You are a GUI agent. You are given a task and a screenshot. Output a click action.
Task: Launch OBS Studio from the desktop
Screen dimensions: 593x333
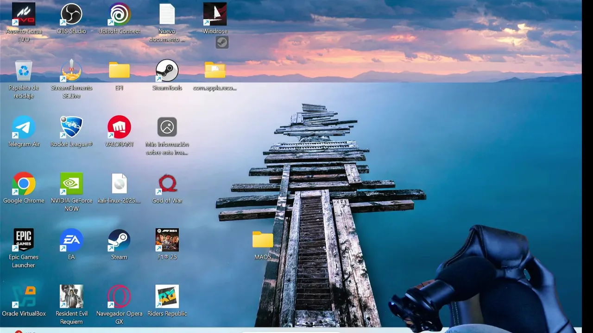tap(71, 14)
